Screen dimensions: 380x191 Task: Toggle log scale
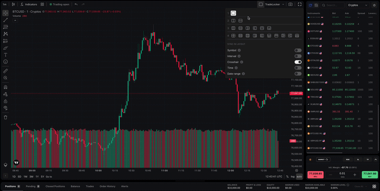tap(293, 176)
